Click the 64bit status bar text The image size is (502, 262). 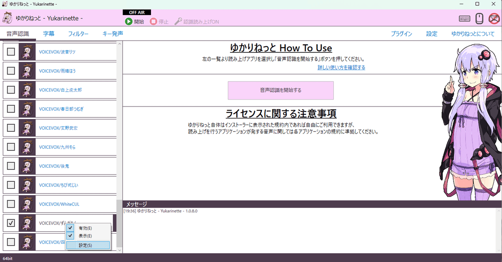[8, 258]
